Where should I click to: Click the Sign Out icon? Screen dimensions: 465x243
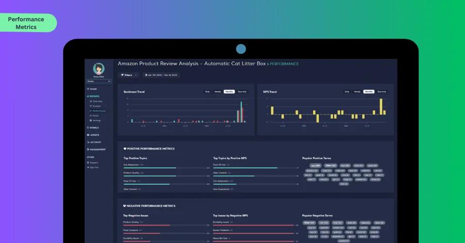[x=88, y=167]
